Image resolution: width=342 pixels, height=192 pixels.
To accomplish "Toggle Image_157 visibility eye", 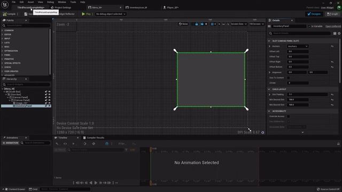I will click(50, 103).
